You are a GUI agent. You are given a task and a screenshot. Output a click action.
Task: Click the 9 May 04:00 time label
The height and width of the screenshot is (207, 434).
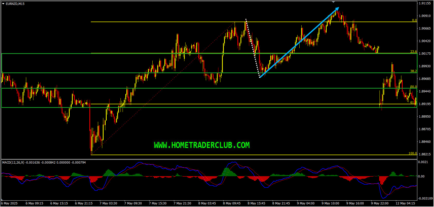(x=306, y=203)
